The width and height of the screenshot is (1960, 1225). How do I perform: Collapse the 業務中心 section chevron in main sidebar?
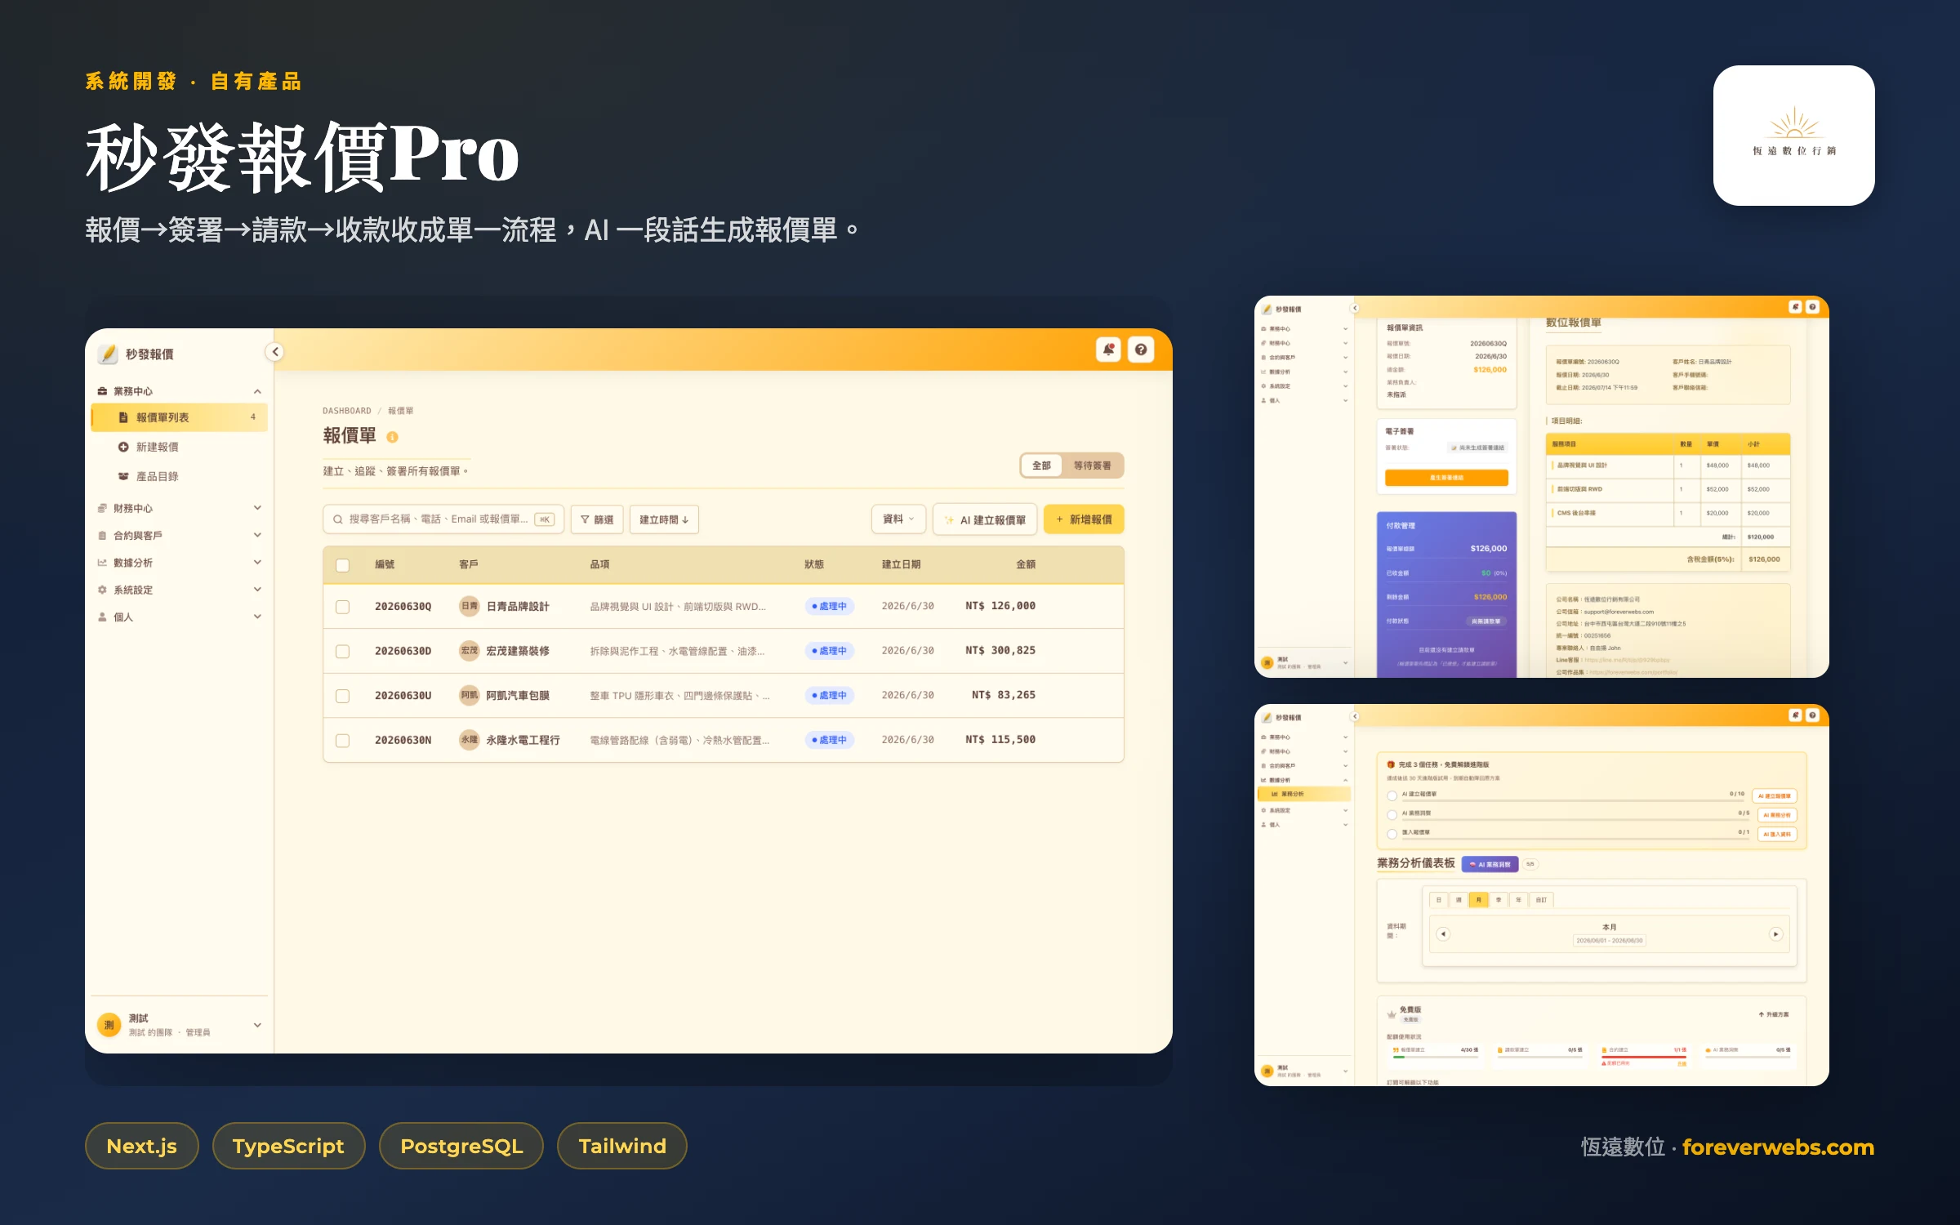click(x=257, y=391)
